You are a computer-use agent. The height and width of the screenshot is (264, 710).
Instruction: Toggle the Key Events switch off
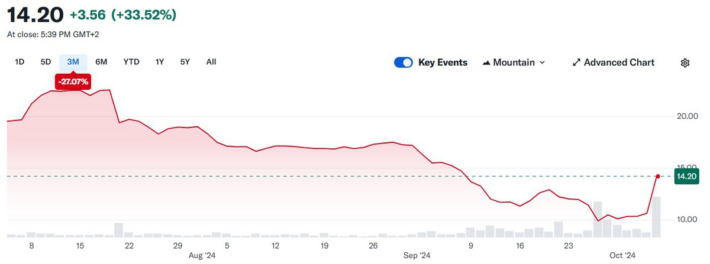tap(403, 63)
